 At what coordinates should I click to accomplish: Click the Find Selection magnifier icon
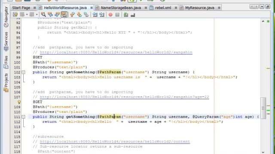43,15
